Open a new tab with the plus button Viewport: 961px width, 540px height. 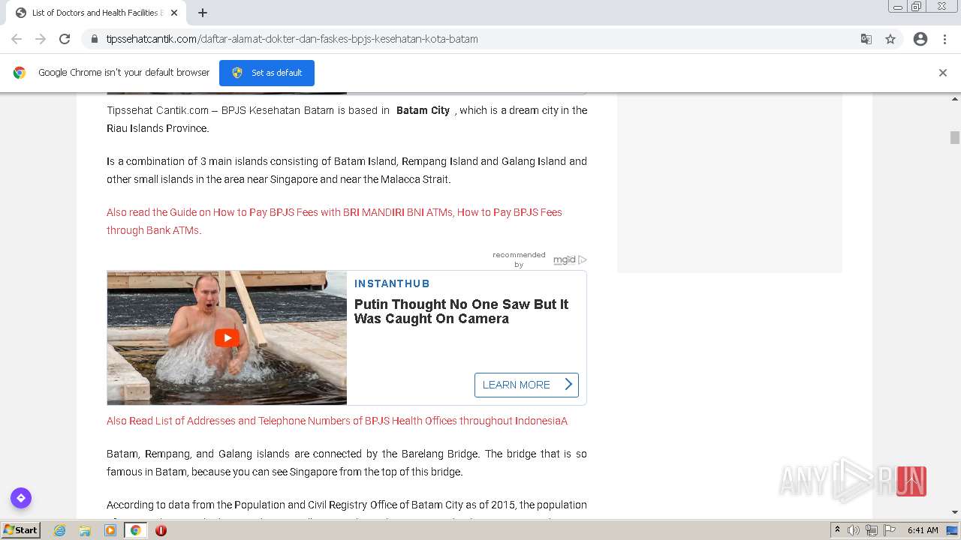[203, 13]
